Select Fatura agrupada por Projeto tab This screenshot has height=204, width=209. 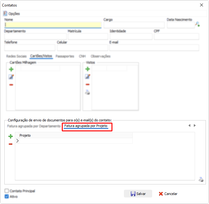click(x=86, y=126)
